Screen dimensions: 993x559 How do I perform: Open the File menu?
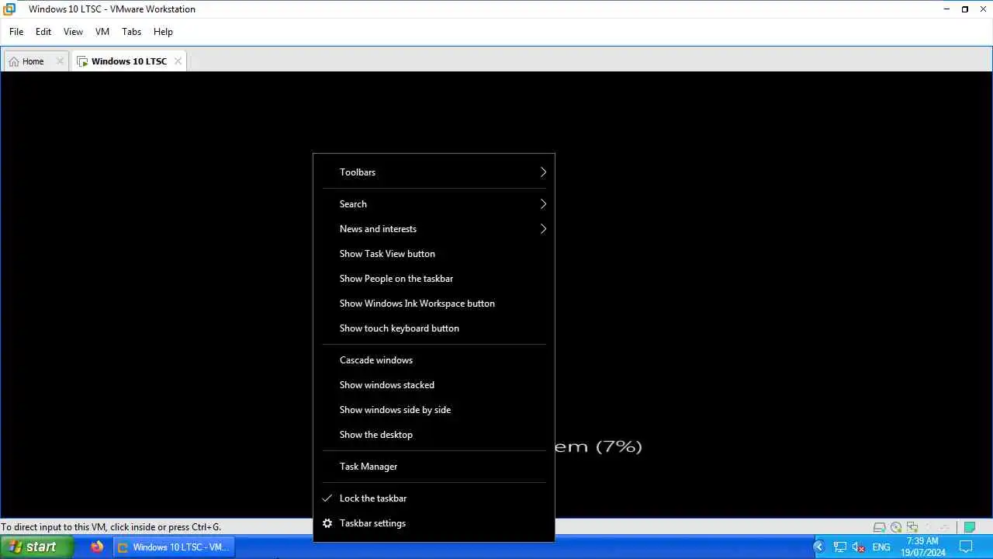tap(16, 32)
